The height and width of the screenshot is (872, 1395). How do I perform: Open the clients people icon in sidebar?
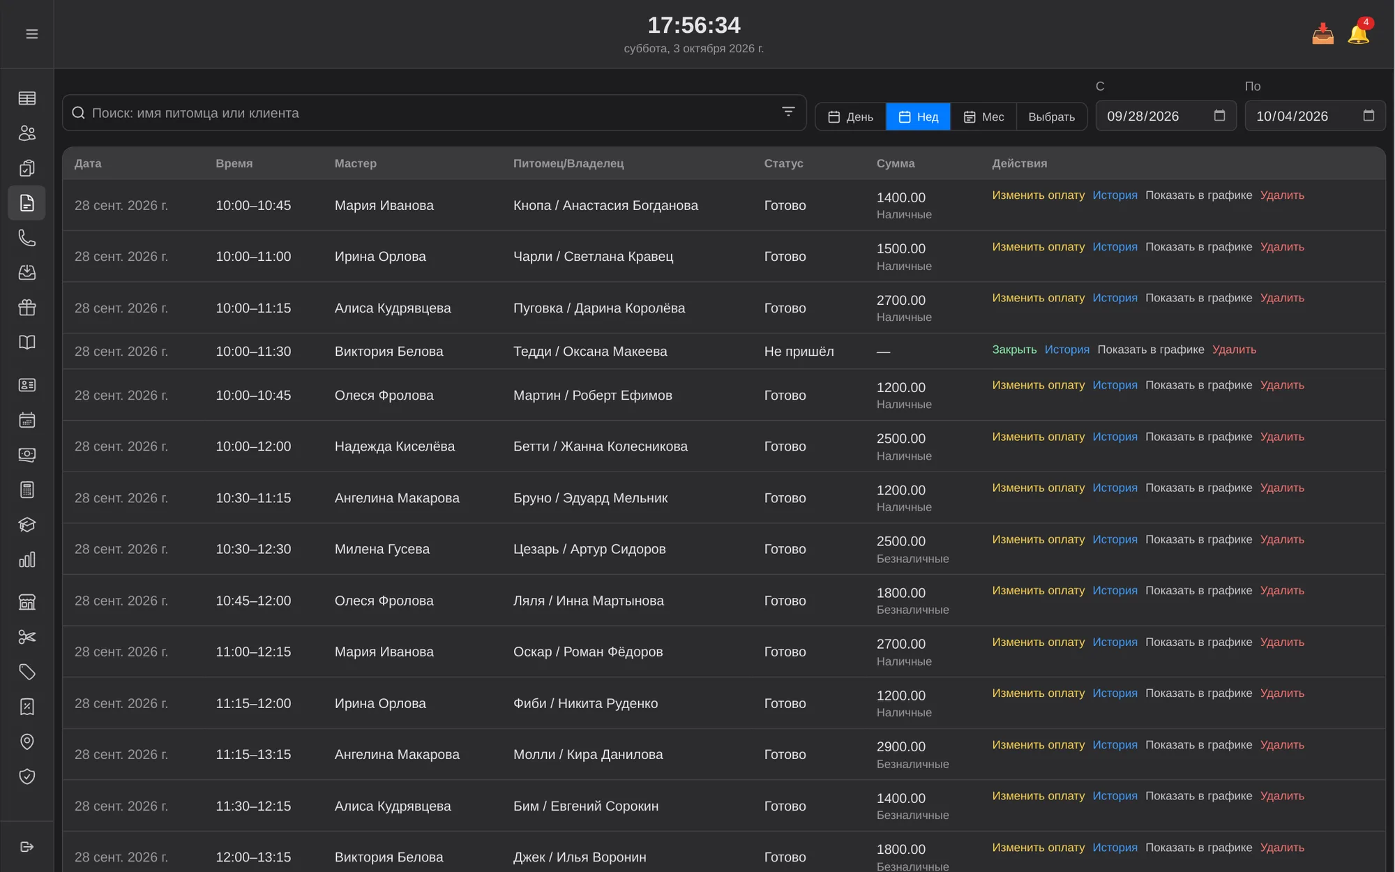tap(27, 133)
